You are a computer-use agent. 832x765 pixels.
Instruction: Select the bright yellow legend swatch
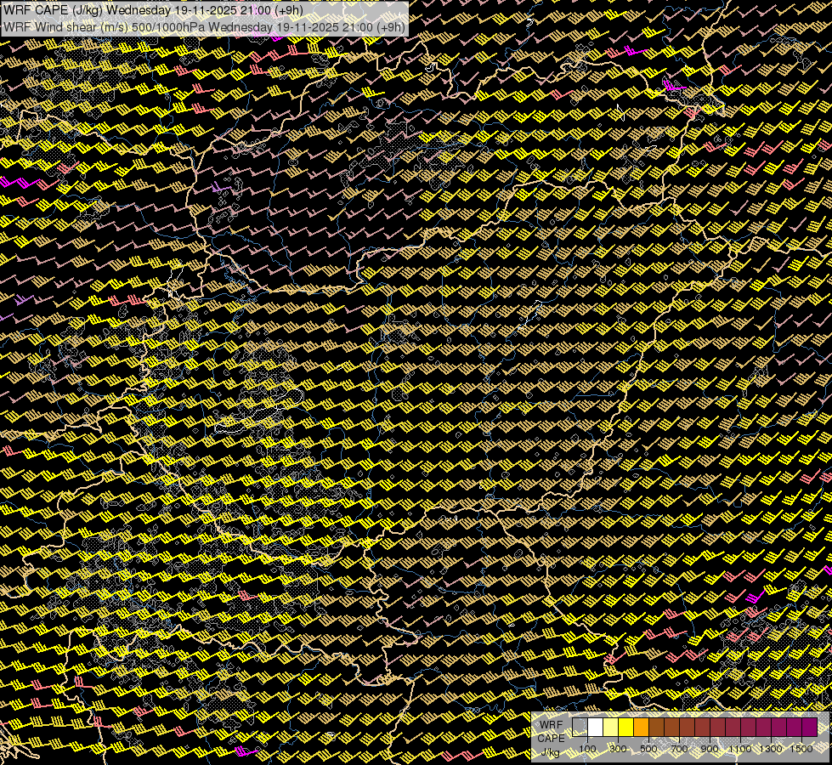pyautogui.click(x=626, y=728)
